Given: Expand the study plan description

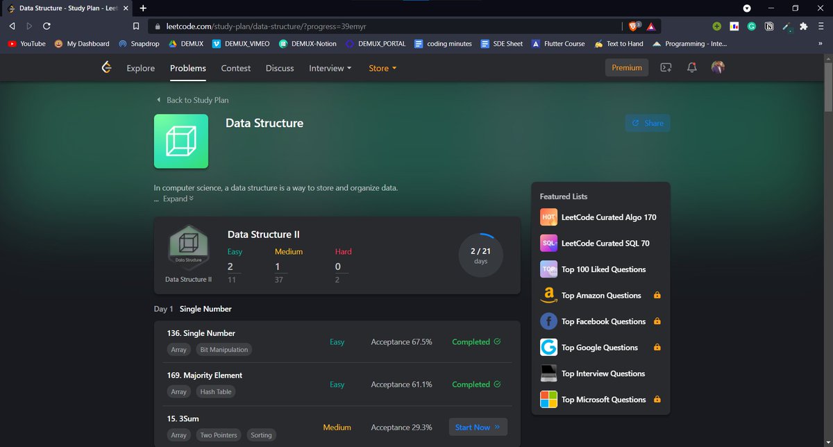Looking at the screenshot, I should point(178,199).
